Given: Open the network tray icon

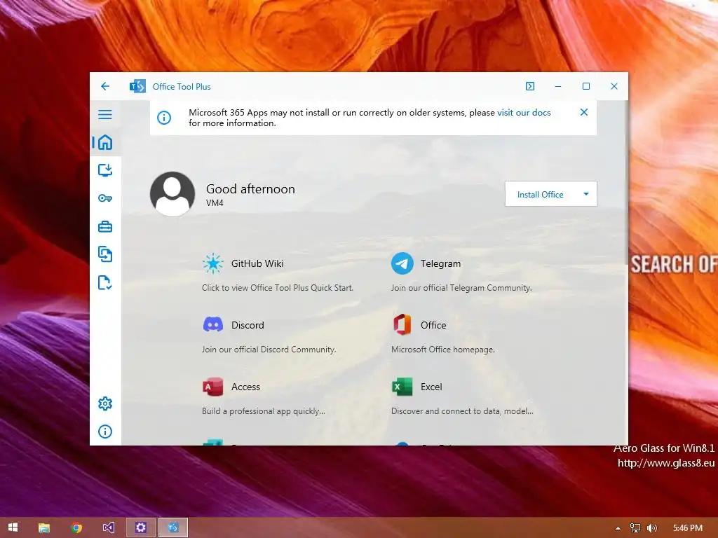Looking at the screenshot, I should point(635,528).
